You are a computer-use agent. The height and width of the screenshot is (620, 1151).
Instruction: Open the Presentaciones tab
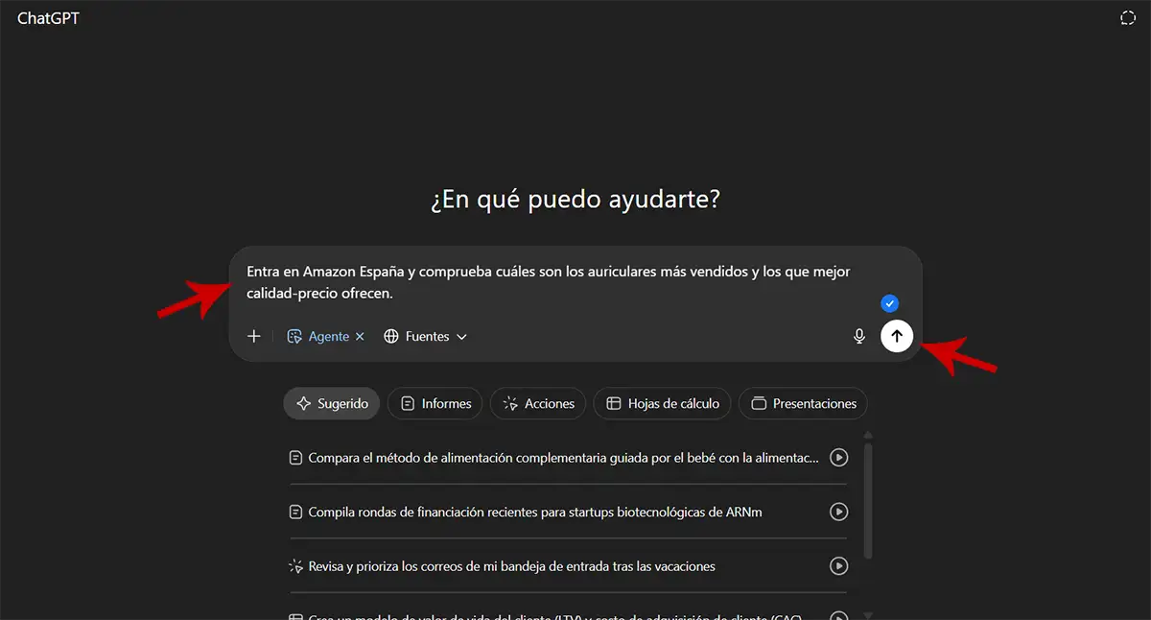click(803, 404)
